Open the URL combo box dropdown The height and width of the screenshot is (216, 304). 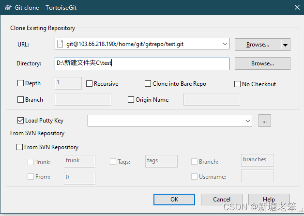click(225, 44)
